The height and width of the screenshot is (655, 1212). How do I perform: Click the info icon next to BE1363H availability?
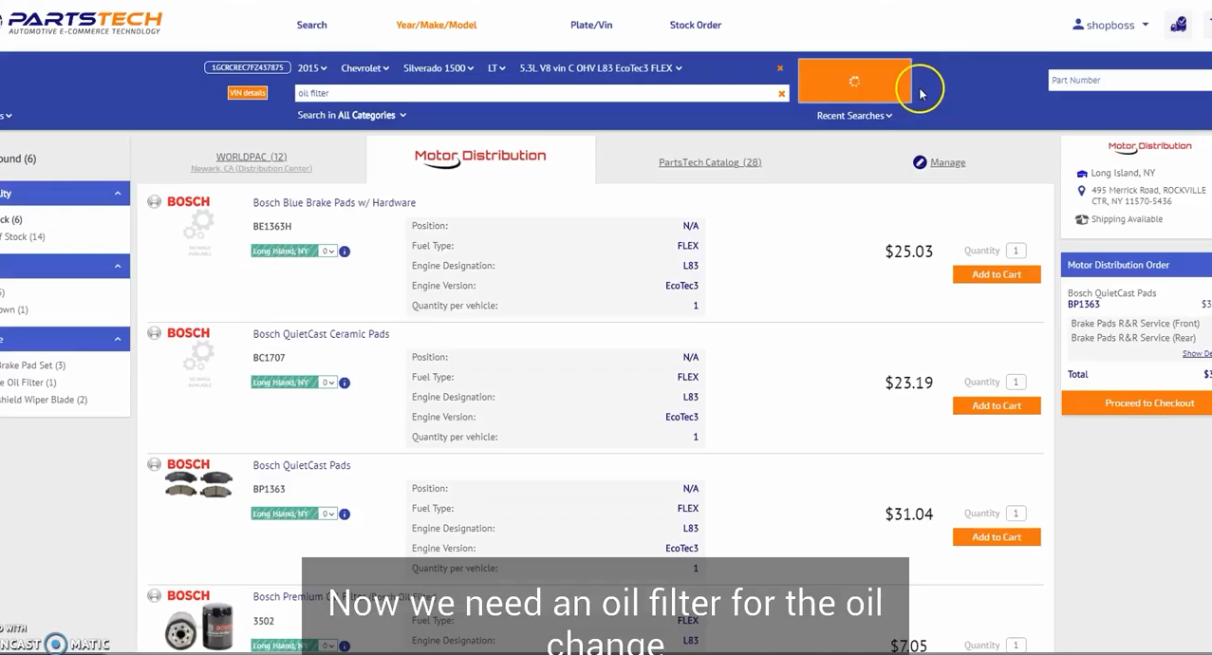pyautogui.click(x=345, y=252)
